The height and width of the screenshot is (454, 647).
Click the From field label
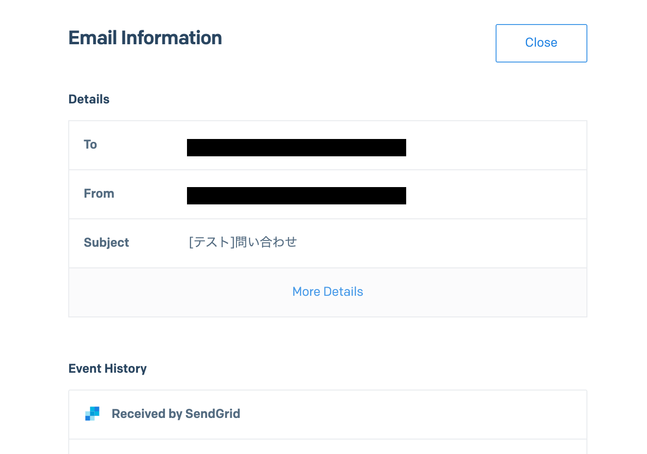[99, 194]
